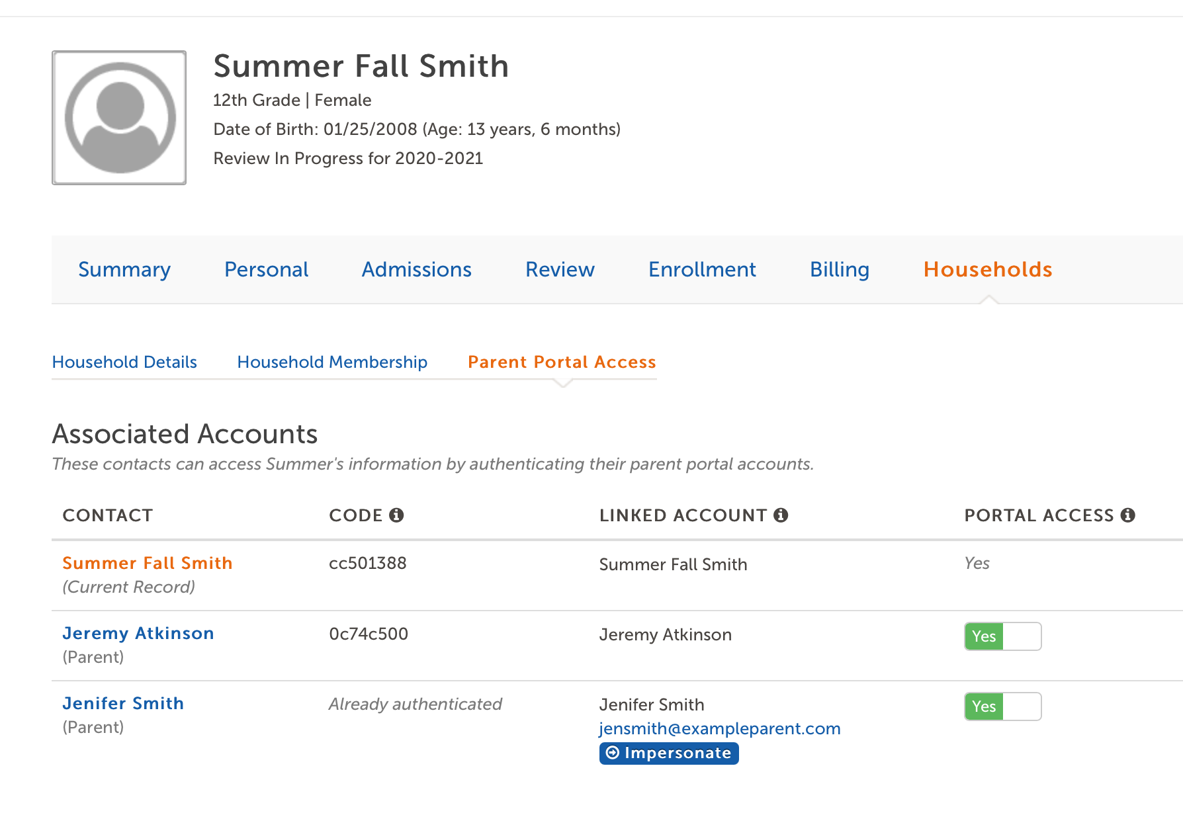Click the jensmith@exampleparent.com email link
1183x815 pixels.
point(720,729)
